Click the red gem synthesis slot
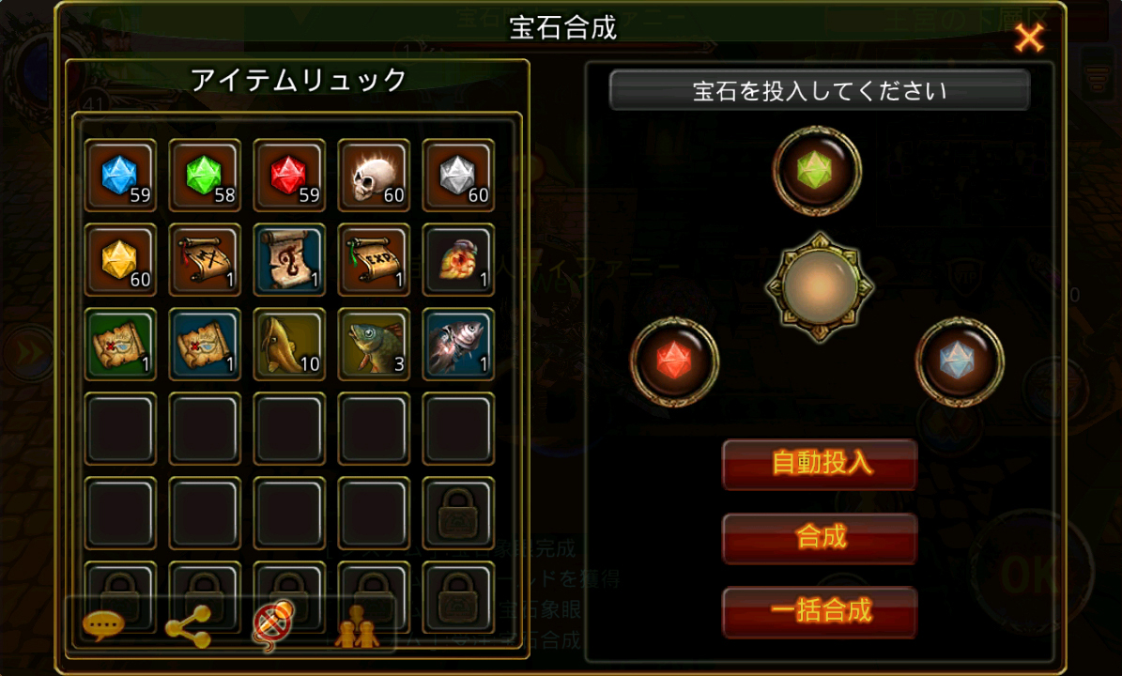 [x=674, y=361]
